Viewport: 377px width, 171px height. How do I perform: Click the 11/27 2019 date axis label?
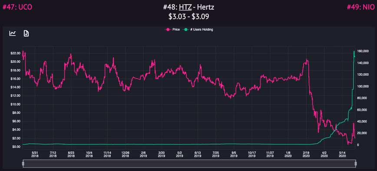(x=270, y=154)
